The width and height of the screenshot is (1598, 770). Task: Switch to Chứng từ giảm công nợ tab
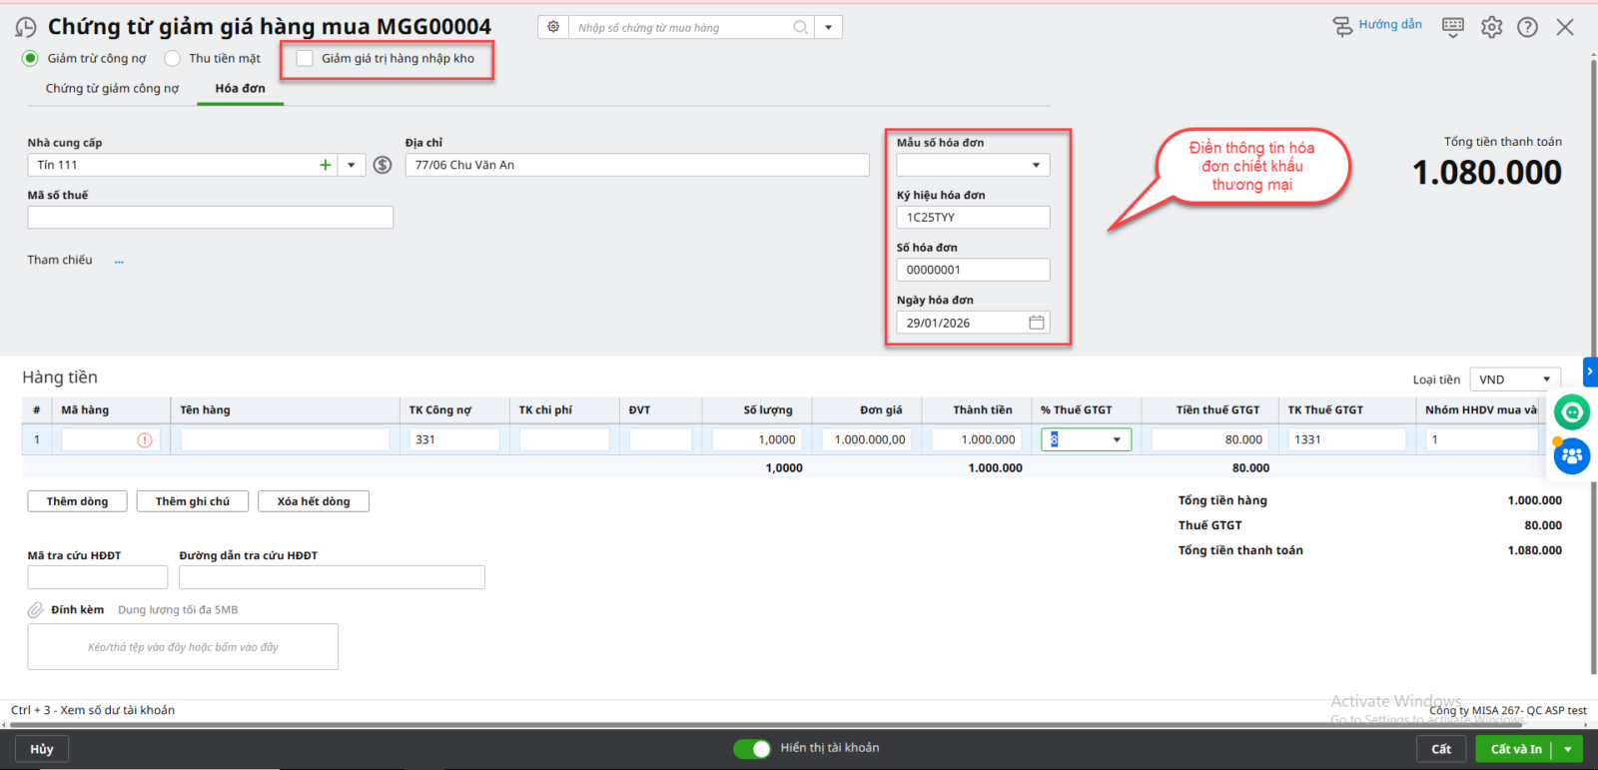click(112, 88)
